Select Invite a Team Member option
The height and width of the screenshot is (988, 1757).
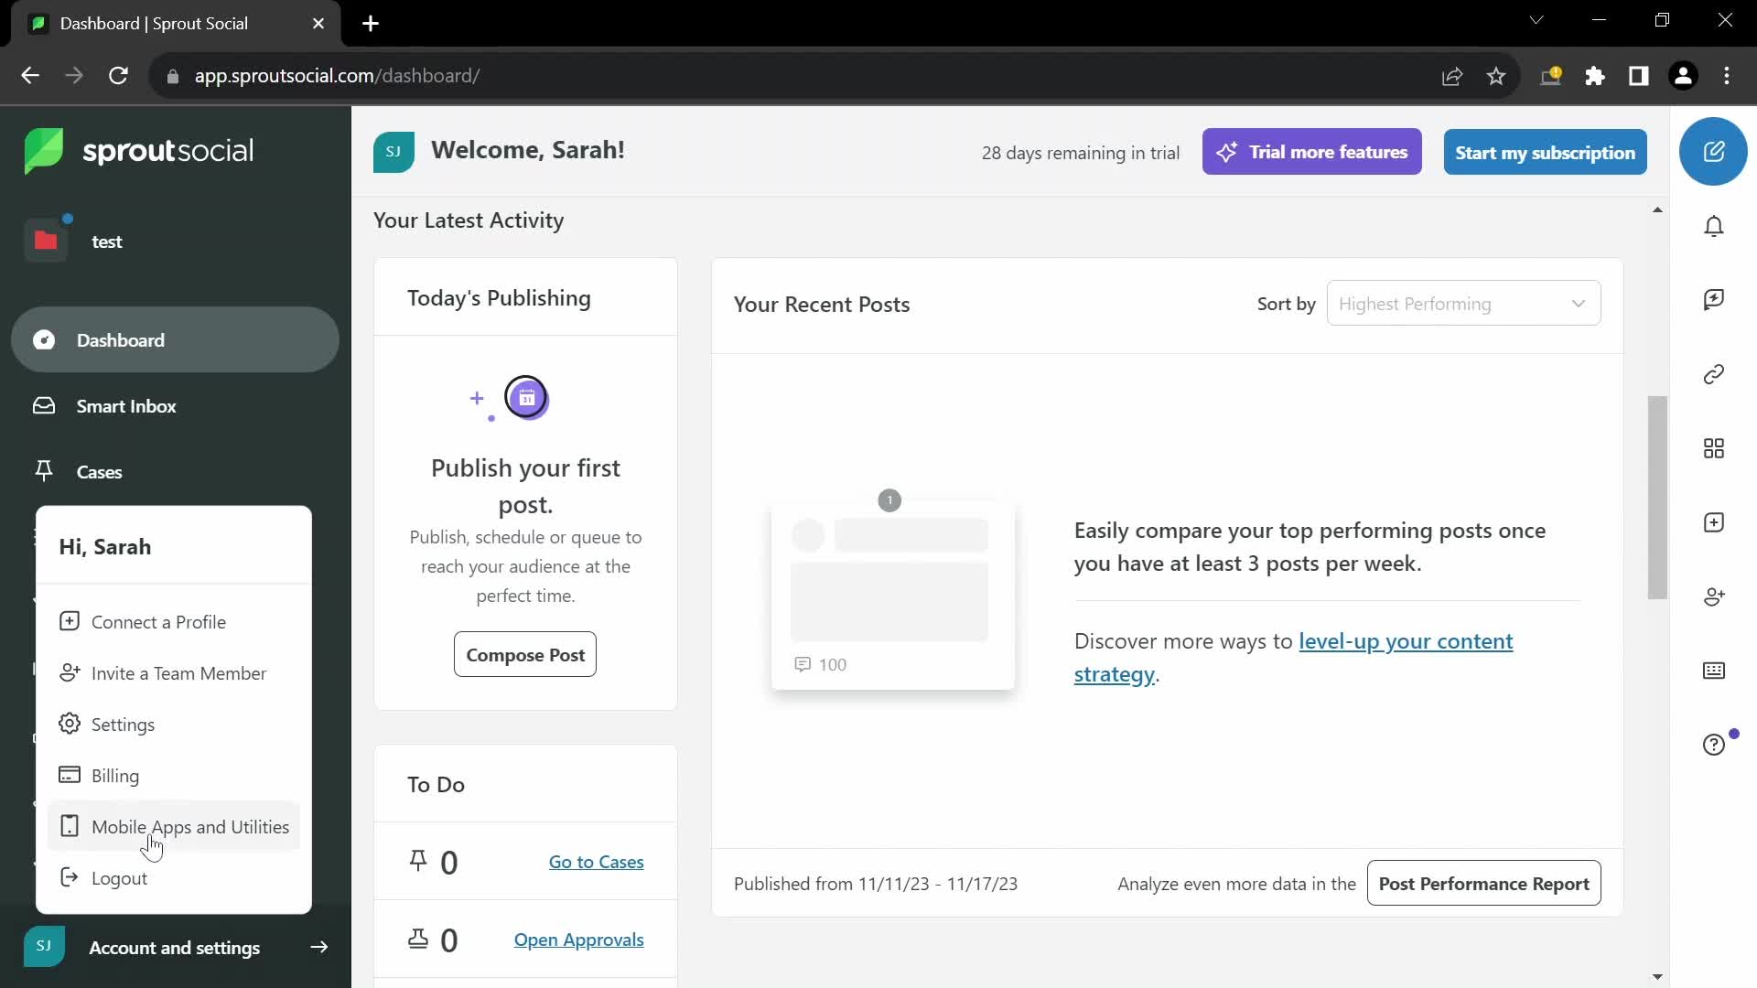point(178,672)
